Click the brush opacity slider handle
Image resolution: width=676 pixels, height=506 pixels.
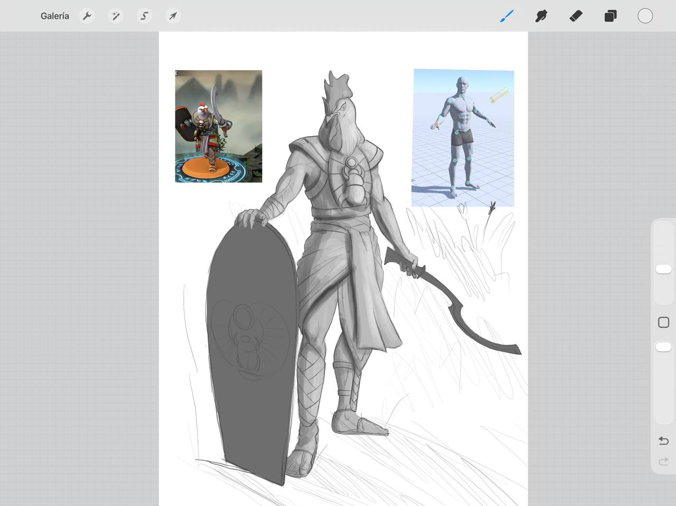pos(663,347)
